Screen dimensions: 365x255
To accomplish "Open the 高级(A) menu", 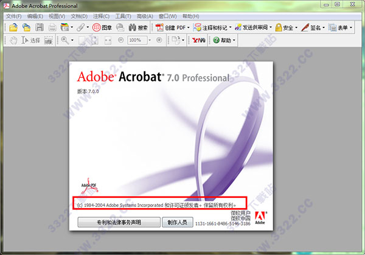I will (145, 16).
